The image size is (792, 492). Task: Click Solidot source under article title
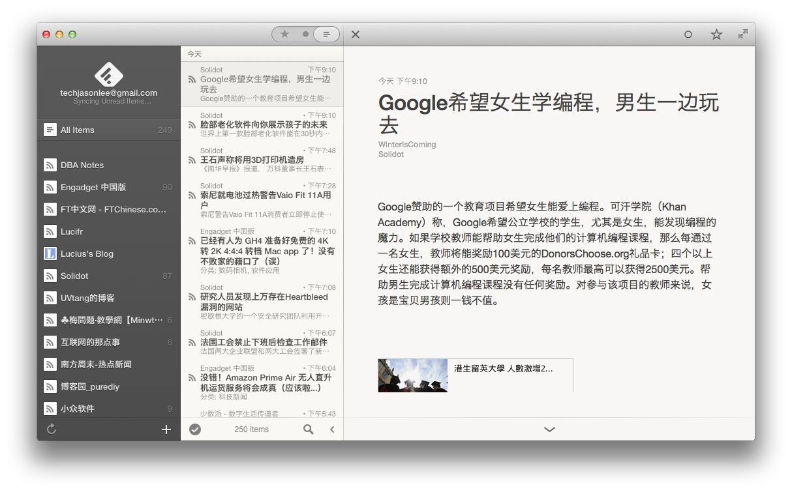coord(391,154)
